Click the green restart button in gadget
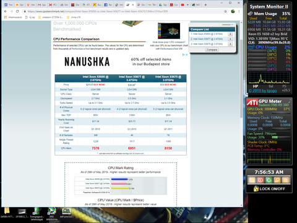297x223 pixels. tap(269, 180)
